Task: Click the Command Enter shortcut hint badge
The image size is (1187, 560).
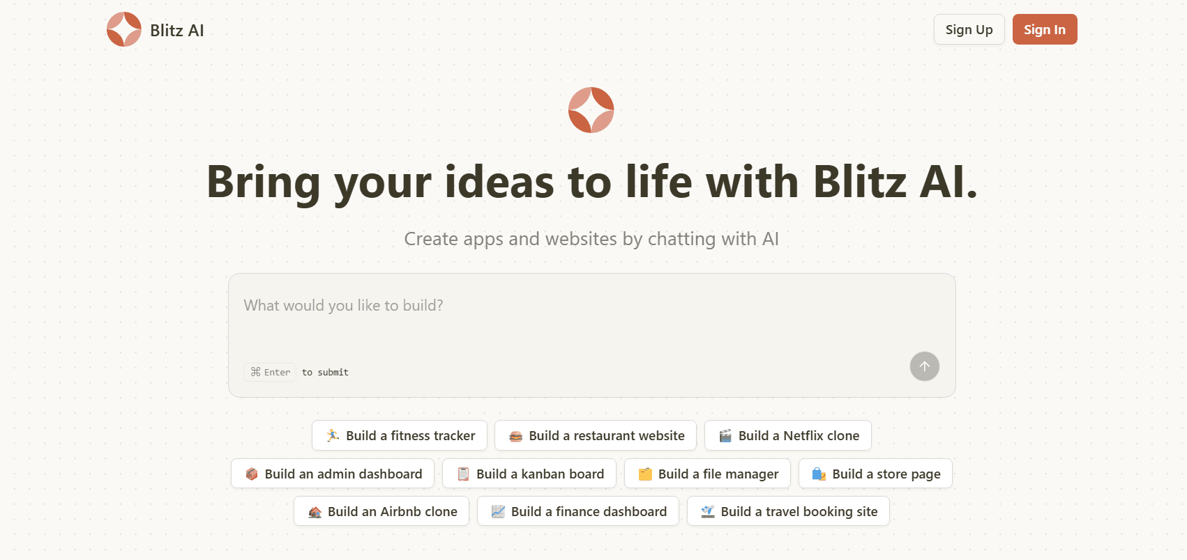Action: [x=270, y=372]
